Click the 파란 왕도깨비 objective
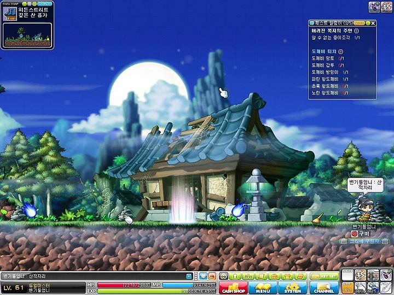Image resolution: width=394 pixels, height=295 pixels. [330, 79]
